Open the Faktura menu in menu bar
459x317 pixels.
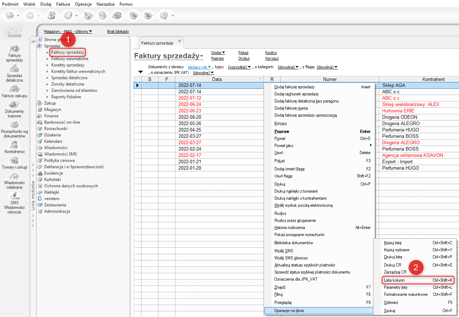coord(63,4)
